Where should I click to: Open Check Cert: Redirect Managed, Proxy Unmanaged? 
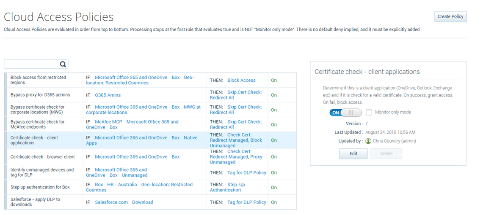pos(236,157)
